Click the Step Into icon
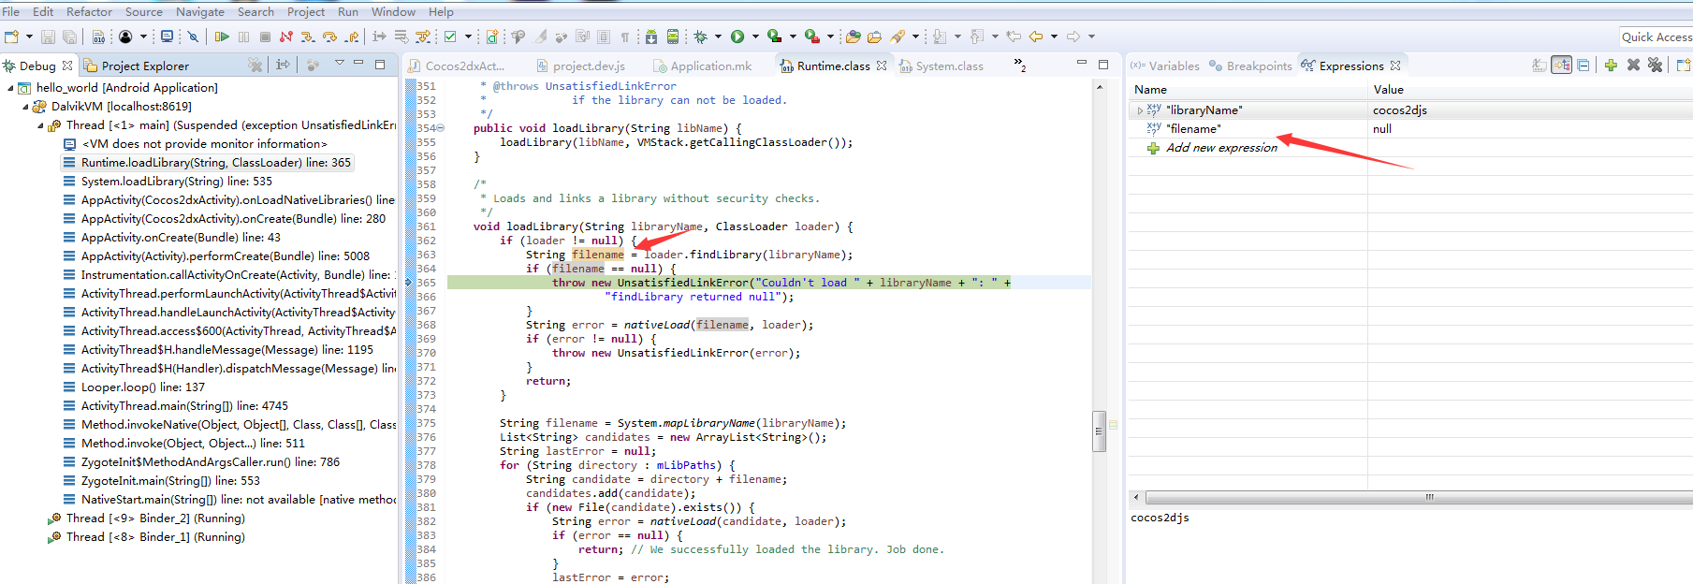The image size is (1693, 584). click(x=308, y=36)
